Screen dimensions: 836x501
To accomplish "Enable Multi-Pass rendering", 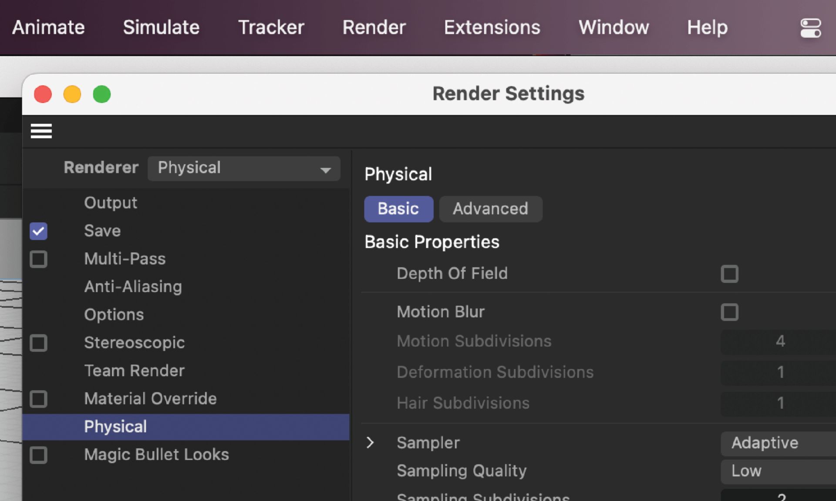I will tap(38, 259).
